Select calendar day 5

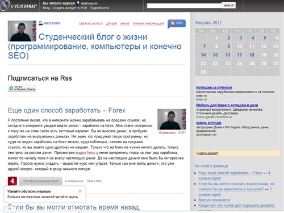(265, 37)
